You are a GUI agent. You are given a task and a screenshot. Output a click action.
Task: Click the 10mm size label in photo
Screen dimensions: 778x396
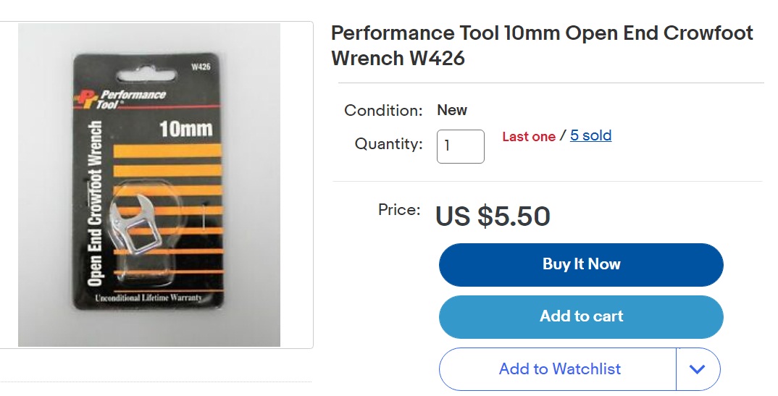[x=185, y=129]
